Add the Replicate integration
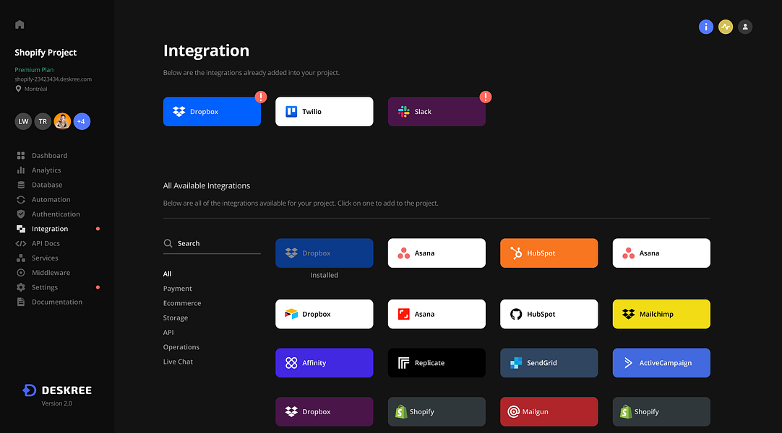 437,363
